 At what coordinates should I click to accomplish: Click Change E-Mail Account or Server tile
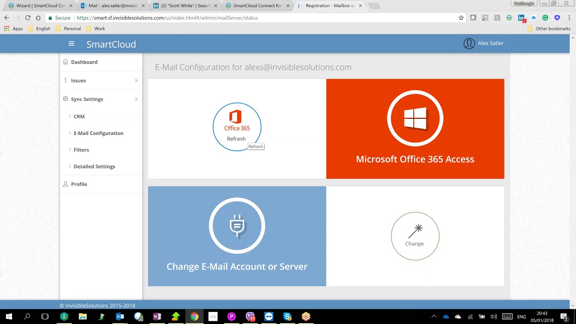pos(237,236)
